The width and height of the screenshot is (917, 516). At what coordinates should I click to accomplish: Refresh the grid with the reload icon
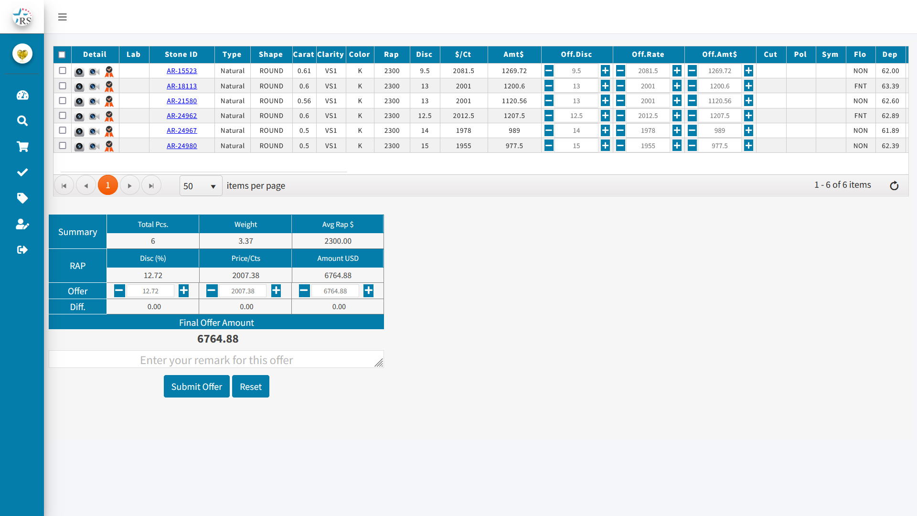click(x=894, y=186)
